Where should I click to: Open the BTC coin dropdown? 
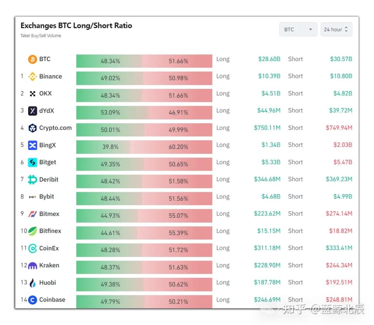coord(298,30)
